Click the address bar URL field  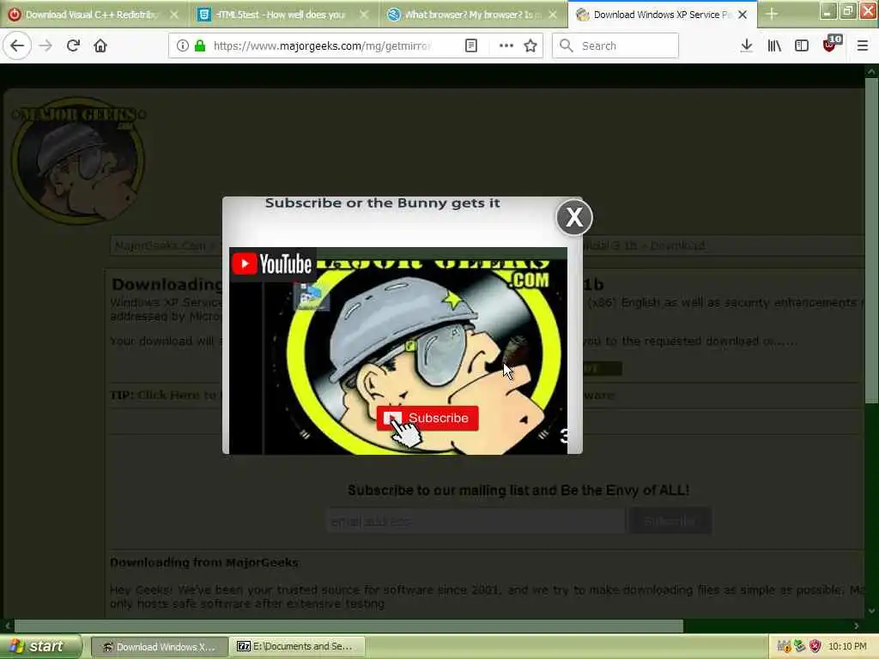pos(324,45)
